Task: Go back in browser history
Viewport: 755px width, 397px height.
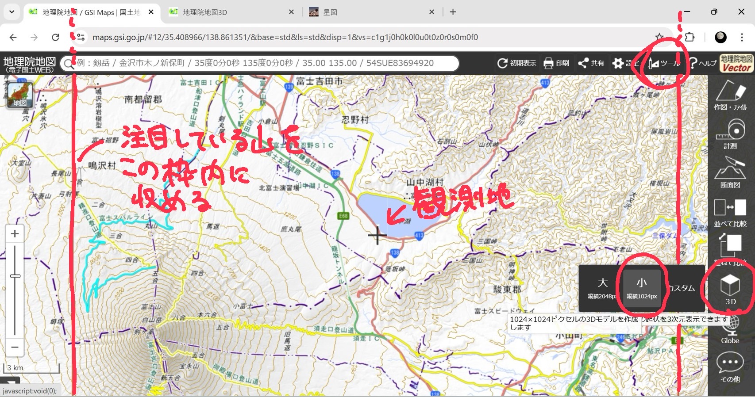Action: [13, 37]
